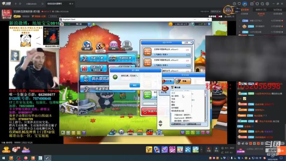Choose 车手情报 in the friend context menu
The height and width of the screenshot is (161, 286).
(175, 108)
